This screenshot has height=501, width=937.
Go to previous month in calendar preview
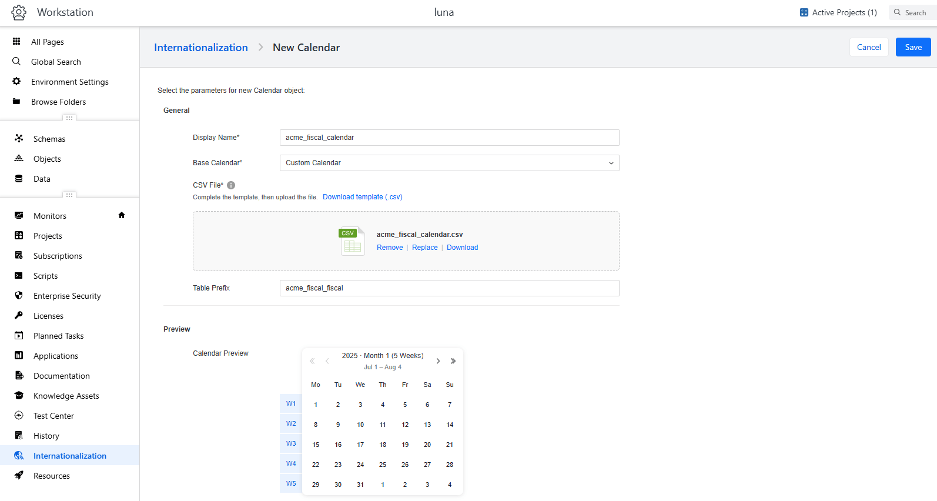(x=327, y=361)
